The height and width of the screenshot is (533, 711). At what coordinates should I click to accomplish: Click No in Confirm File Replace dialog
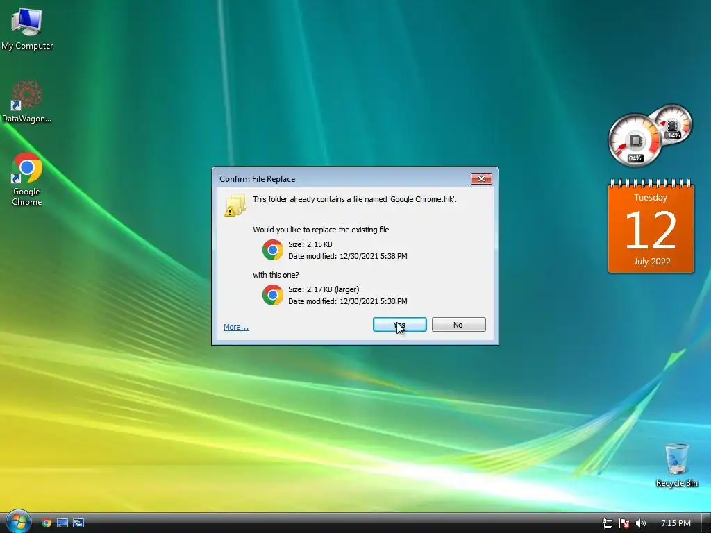458,325
